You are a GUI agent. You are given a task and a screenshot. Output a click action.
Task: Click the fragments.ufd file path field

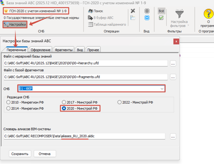point(86,77)
